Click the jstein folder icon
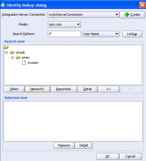 click(18, 58)
